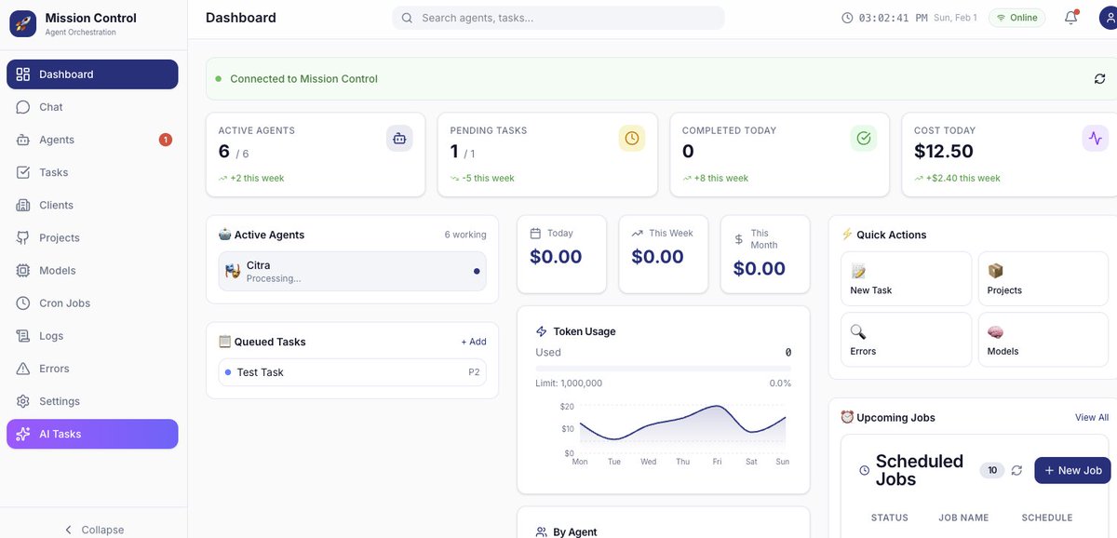Click View All upcoming jobs

1092,418
